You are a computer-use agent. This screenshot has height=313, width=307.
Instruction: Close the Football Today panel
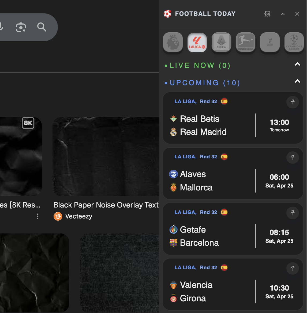tap(297, 14)
